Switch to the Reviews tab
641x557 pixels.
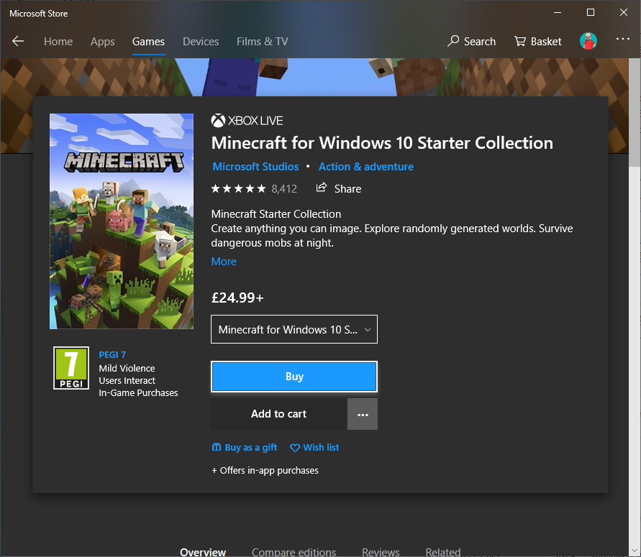click(381, 551)
